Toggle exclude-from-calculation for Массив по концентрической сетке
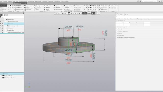Viewport: 163px width, 92px height. (3, 32)
